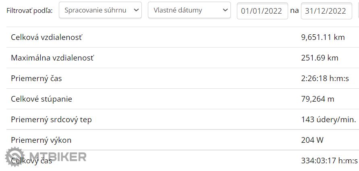
Task: Open the Spracovanie súhrnu dropdown
Action: pyautogui.click(x=100, y=10)
